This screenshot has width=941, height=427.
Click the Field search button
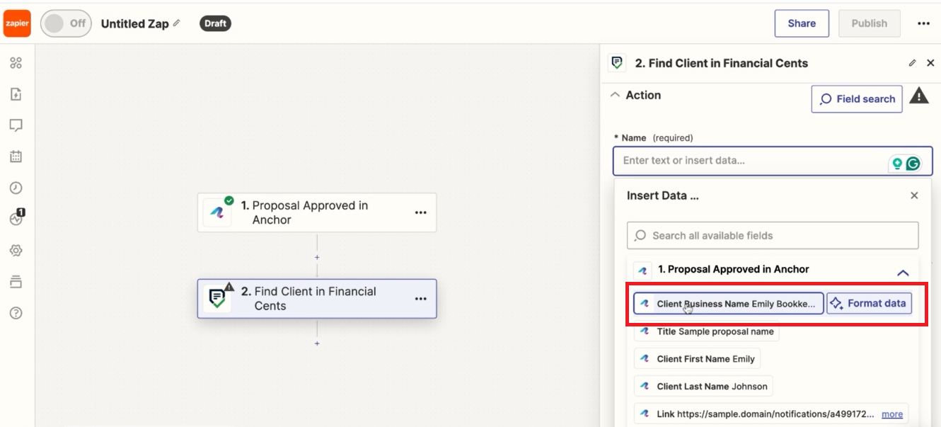[x=857, y=99]
